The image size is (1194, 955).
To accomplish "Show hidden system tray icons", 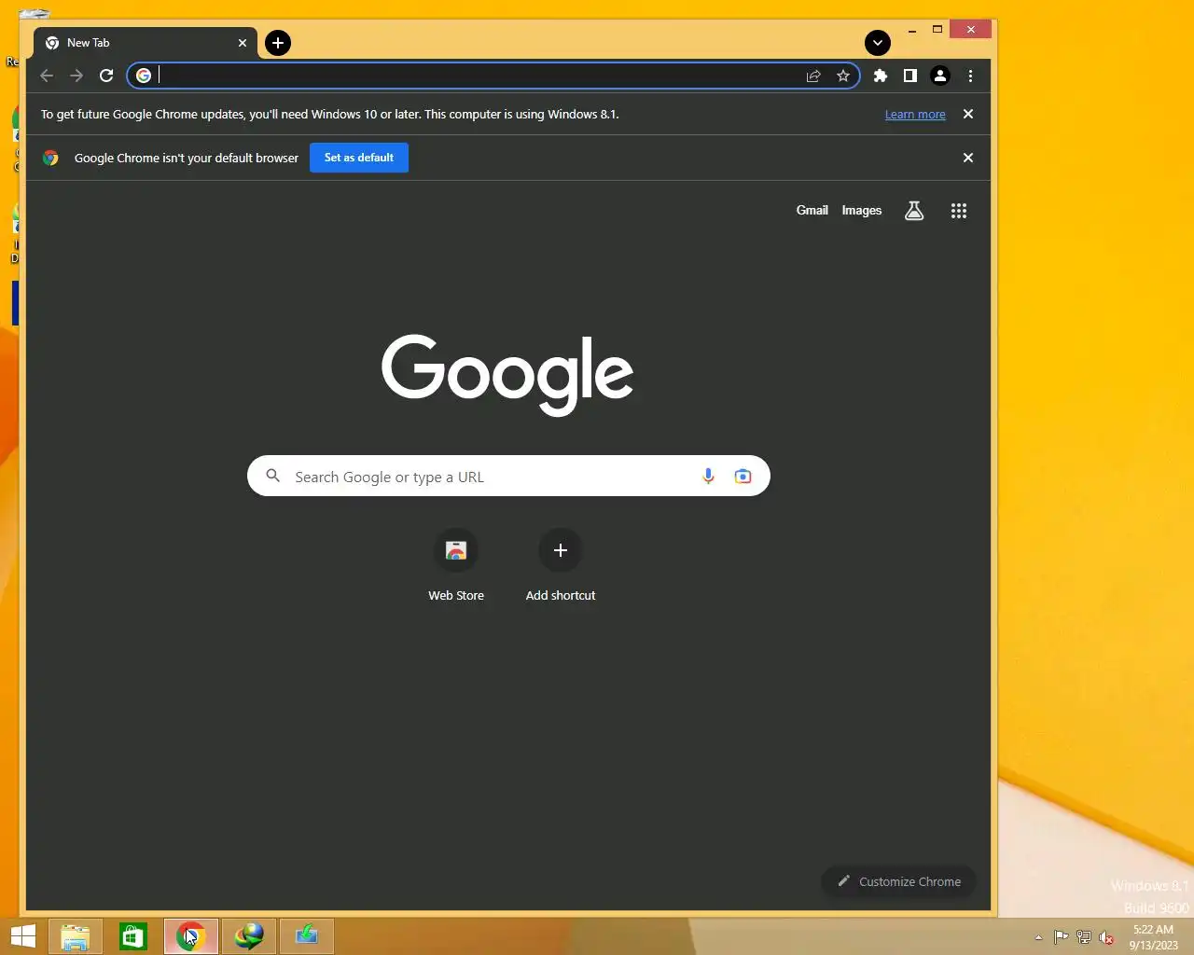I will pos(1038,937).
